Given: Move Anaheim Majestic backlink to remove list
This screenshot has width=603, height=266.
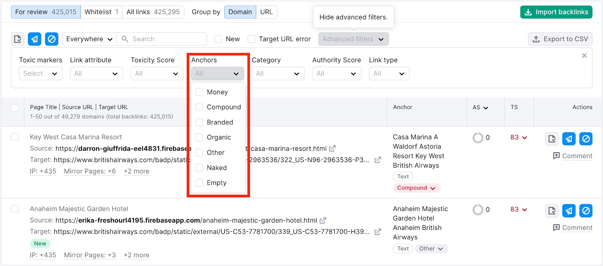Looking at the screenshot, I should (x=569, y=211).
